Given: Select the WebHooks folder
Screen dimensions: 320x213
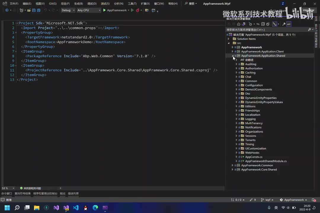Looking at the screenshot, I should [x=252, y=152].
